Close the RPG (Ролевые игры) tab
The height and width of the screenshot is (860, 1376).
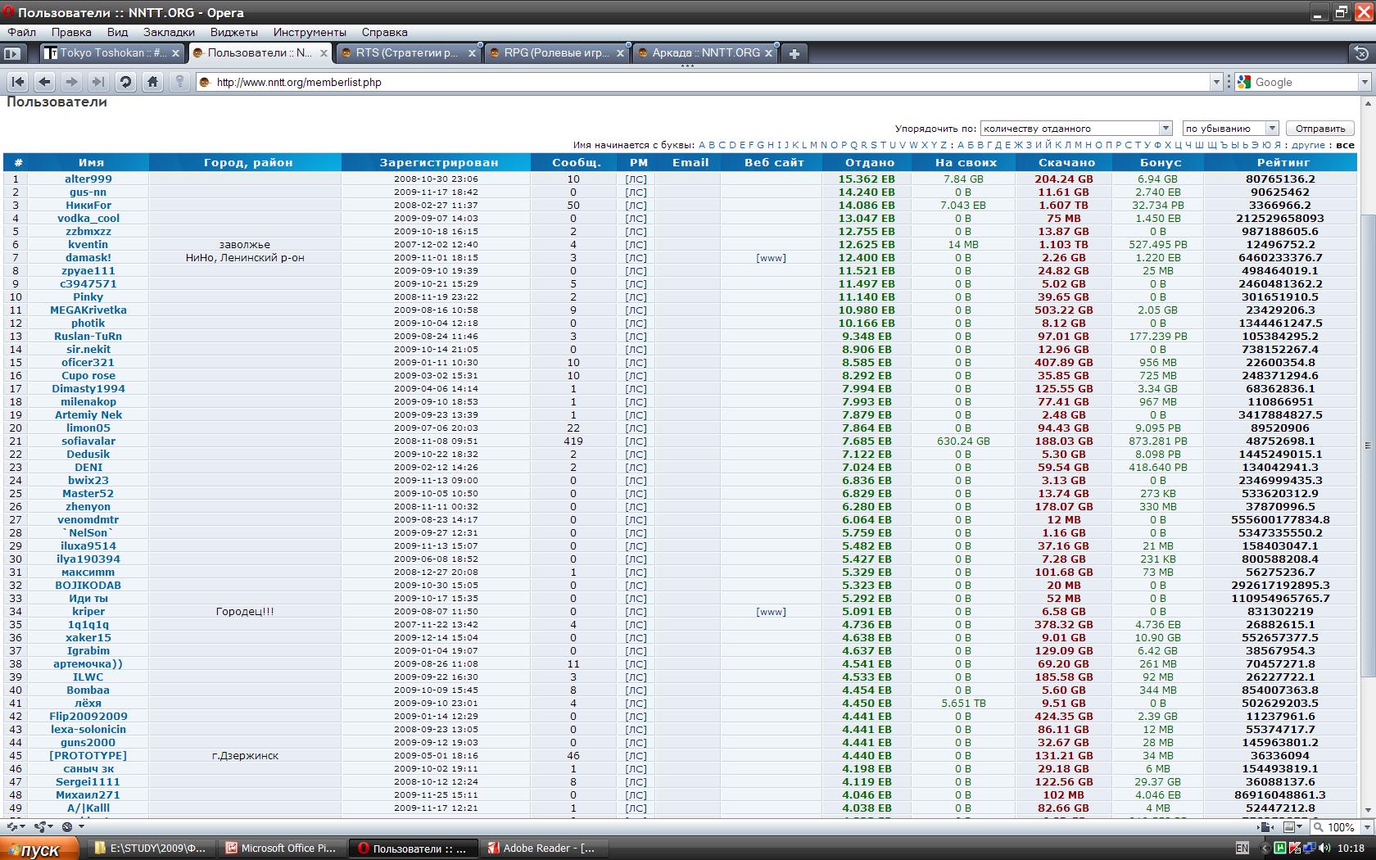tap(620, 53)
